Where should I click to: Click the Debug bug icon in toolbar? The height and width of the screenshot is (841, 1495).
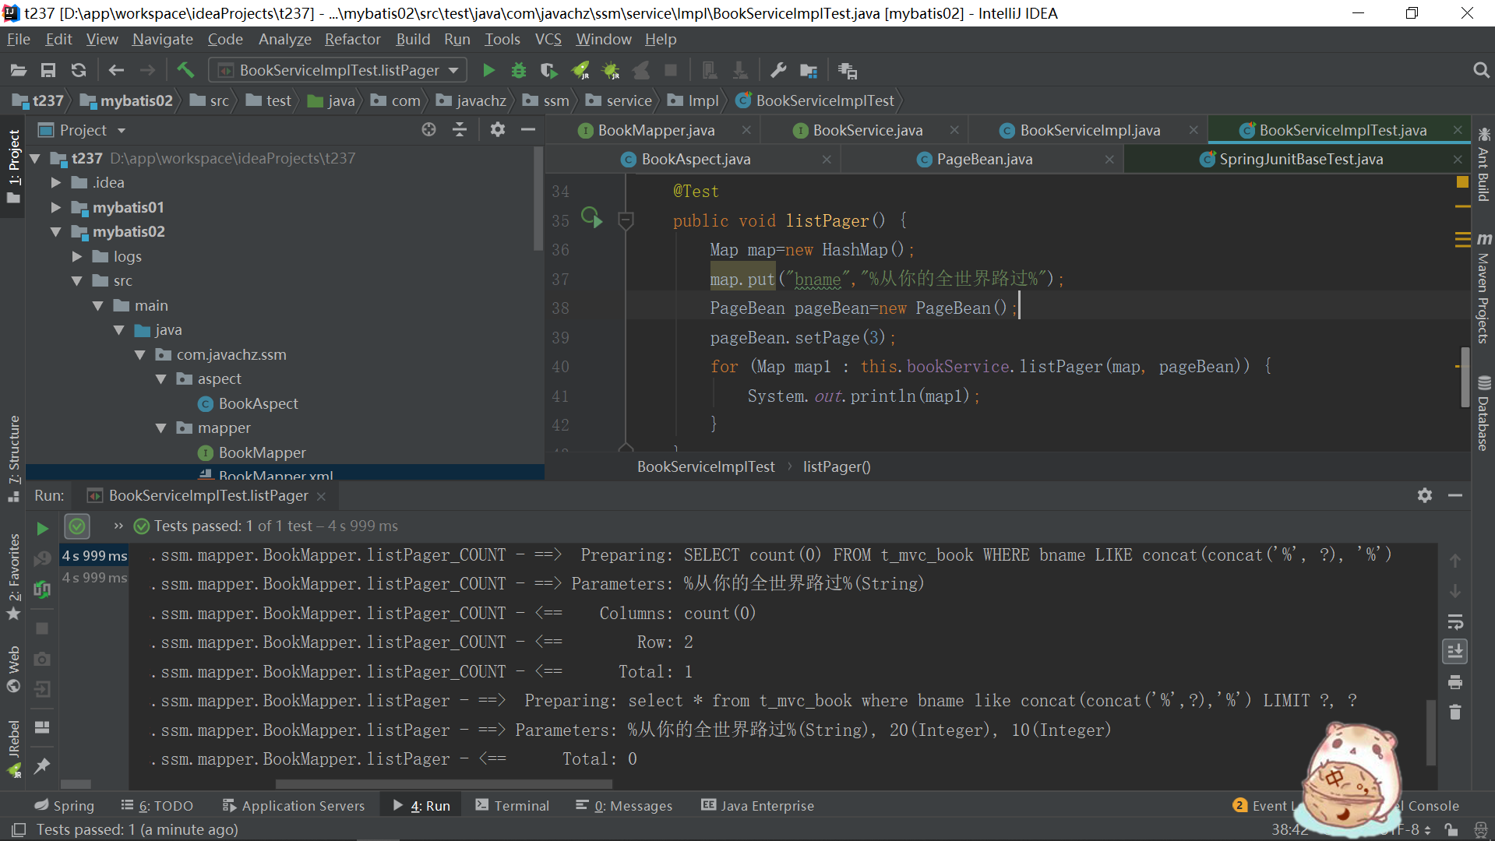518,70
